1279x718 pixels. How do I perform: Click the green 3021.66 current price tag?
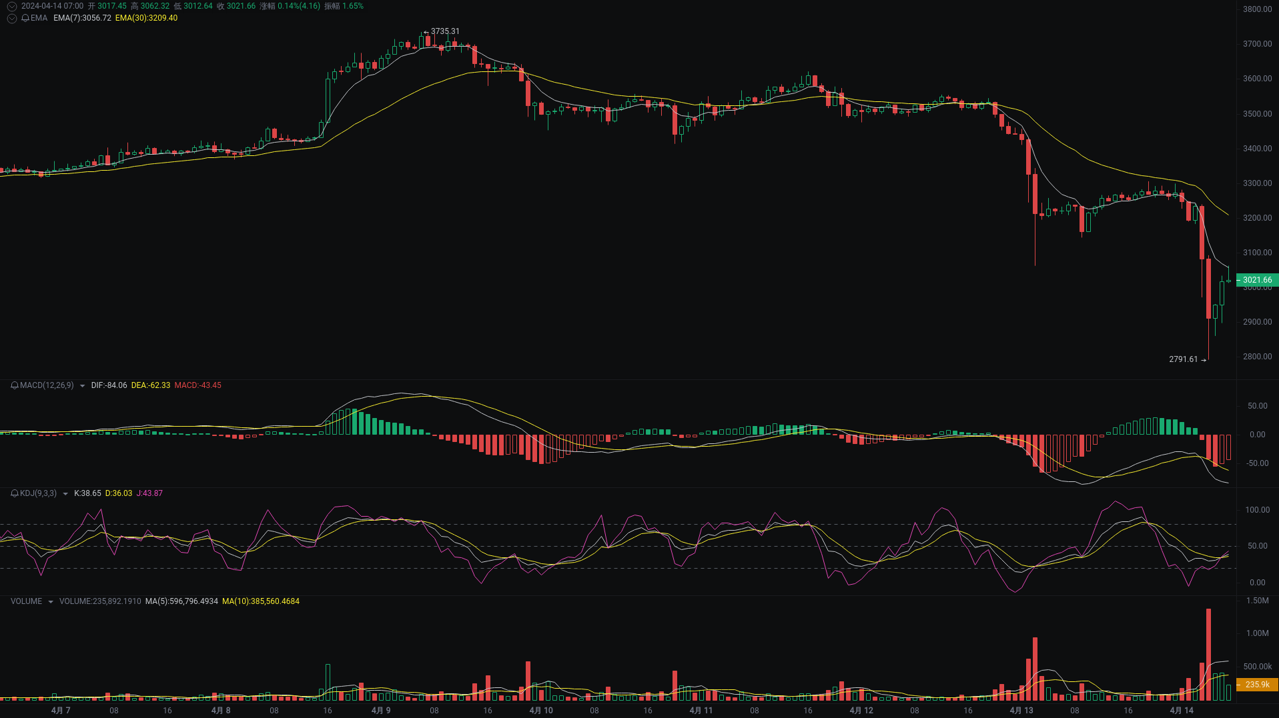pyautogui.click(x=1257, y=280)
